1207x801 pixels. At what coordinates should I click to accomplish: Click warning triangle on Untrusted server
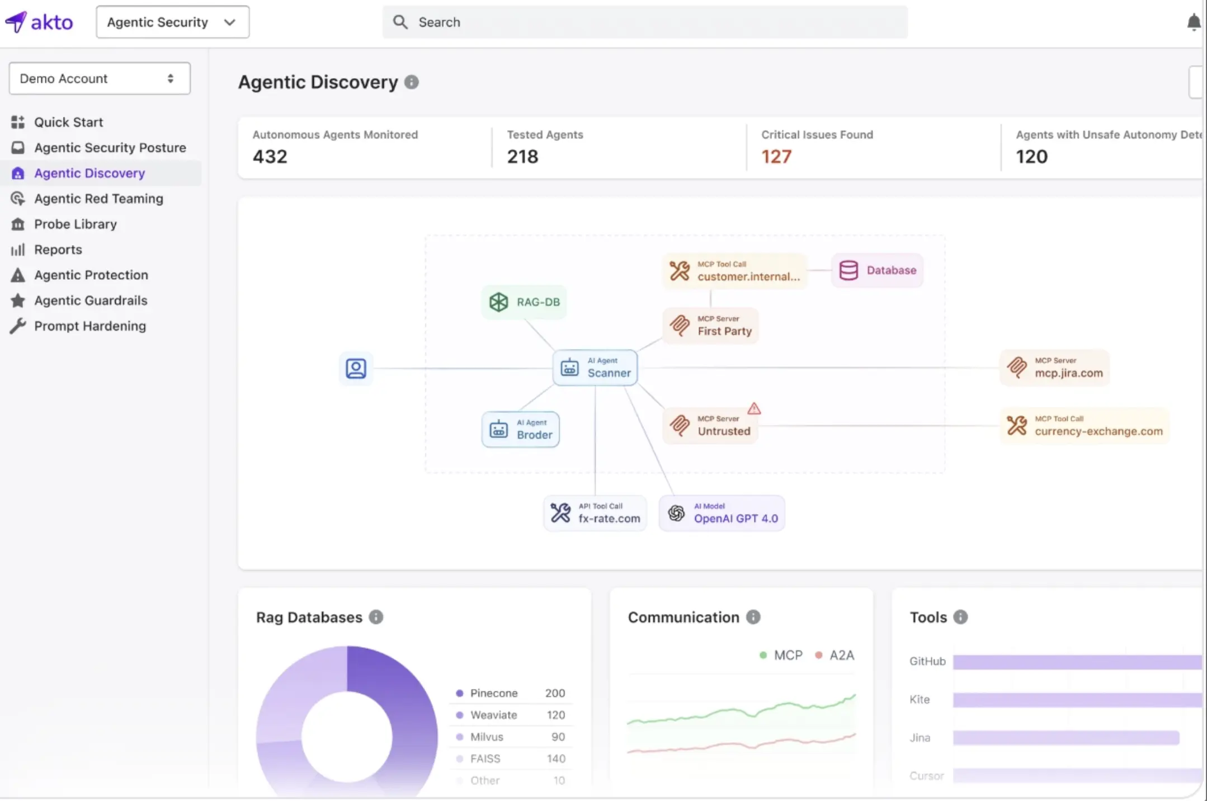coord(754,408)
